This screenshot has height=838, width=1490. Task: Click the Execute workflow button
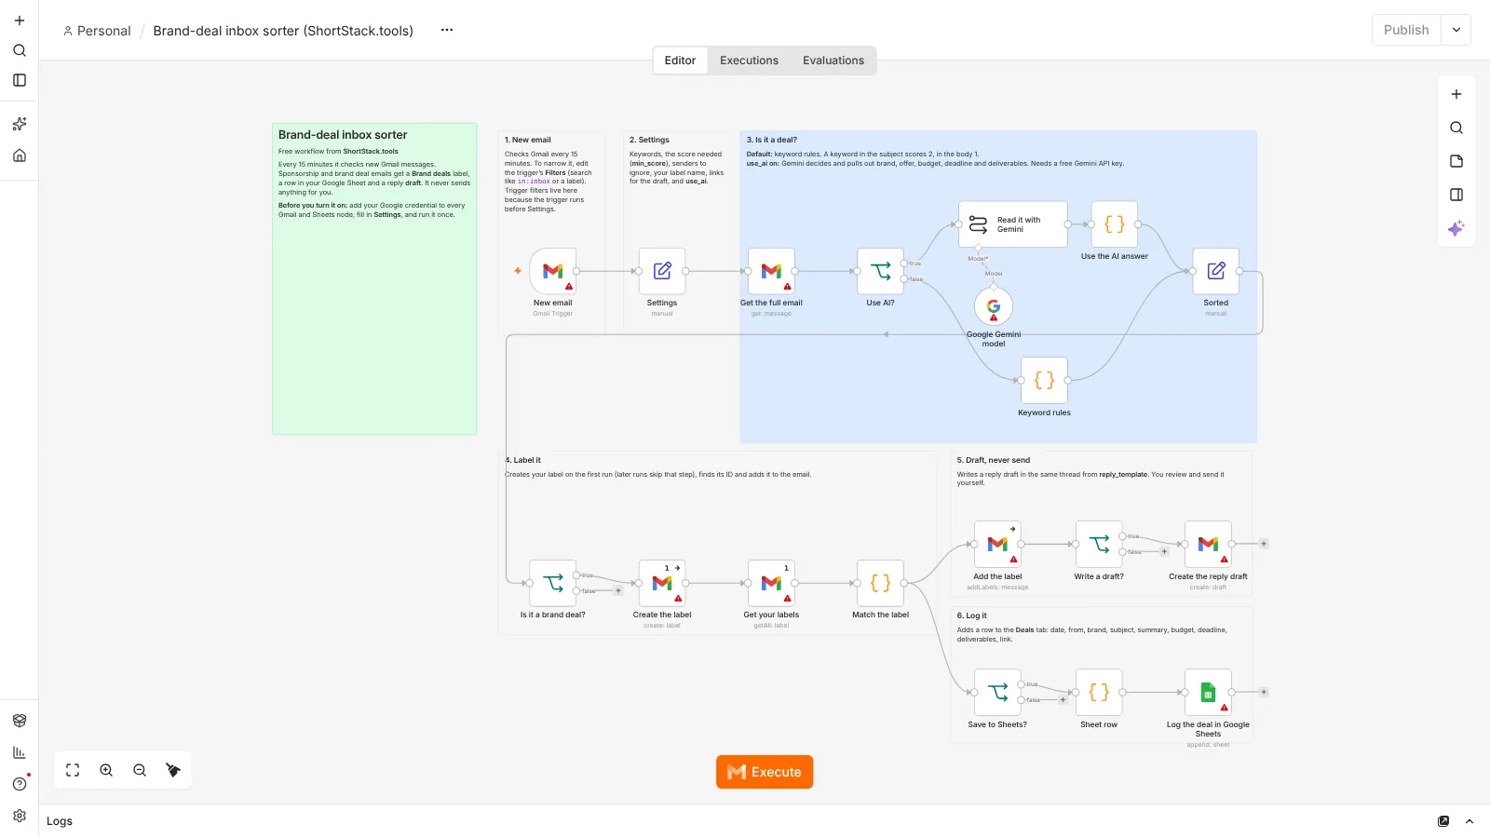coord(765,772)
